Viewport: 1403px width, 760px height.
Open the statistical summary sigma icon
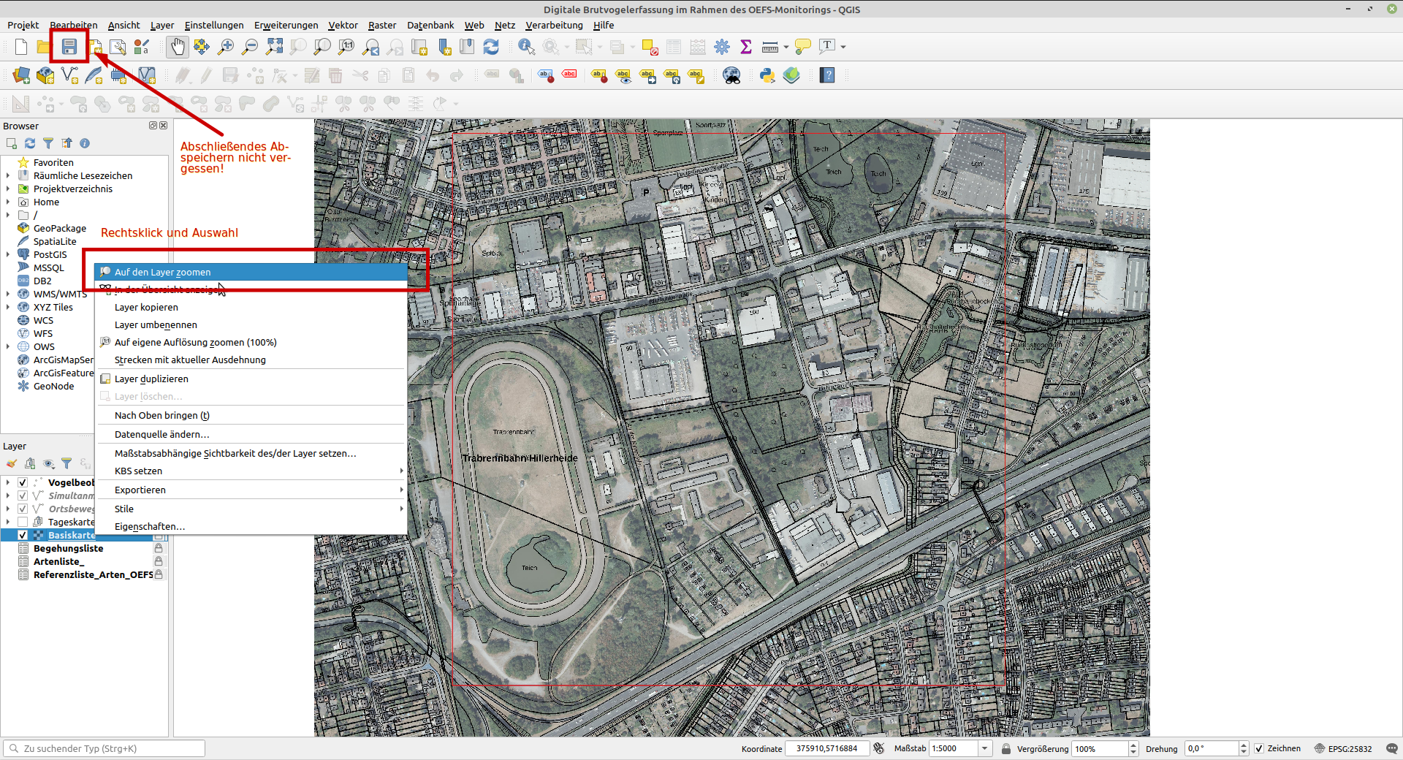(x=746, y=47)
